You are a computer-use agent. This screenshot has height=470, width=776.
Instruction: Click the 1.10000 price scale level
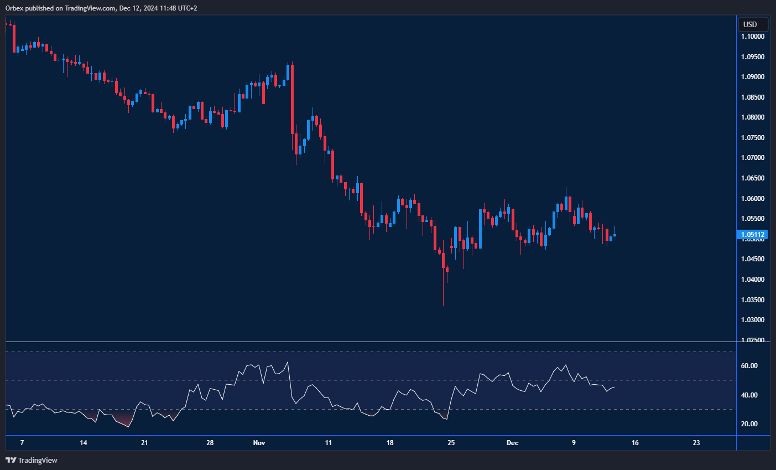(752, 36)
